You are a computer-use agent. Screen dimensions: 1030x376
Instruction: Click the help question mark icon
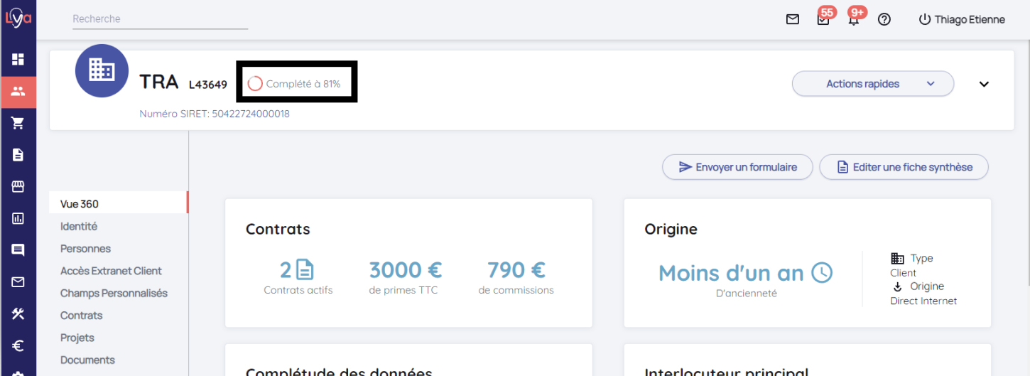[x=884, y=19]
